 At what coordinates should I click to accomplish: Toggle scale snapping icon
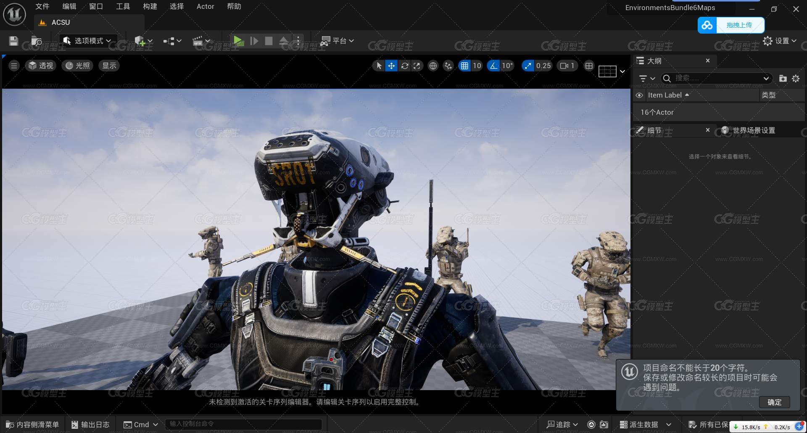(528, 66)
